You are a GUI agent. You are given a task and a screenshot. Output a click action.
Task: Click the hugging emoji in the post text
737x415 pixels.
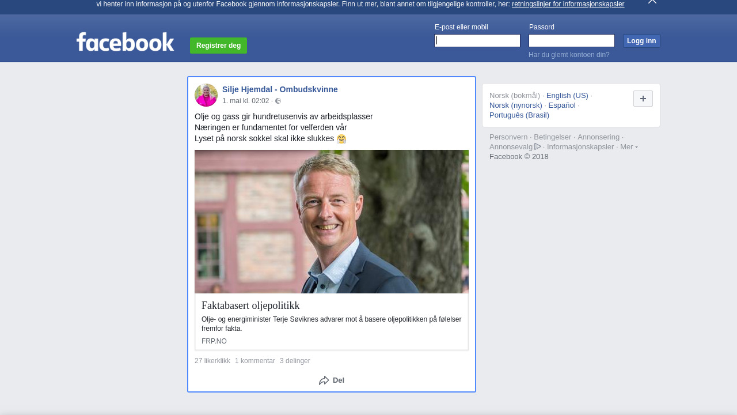point(341,139)
